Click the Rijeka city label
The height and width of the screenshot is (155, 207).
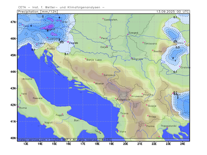pyautogui.click(x=51, y=49)
